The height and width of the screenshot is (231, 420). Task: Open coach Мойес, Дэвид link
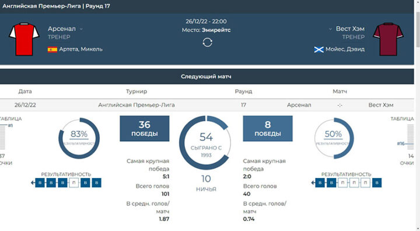click(x=345, y=50)
